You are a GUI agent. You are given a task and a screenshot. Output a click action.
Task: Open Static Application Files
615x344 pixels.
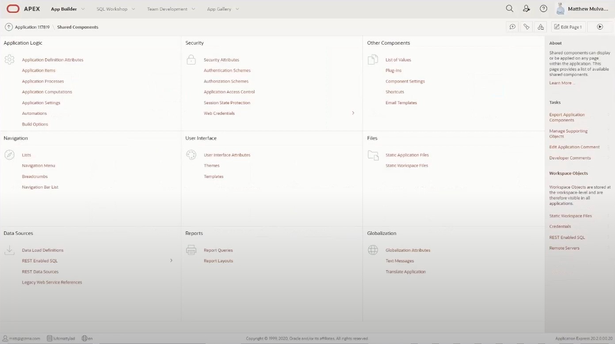point(407,155)
